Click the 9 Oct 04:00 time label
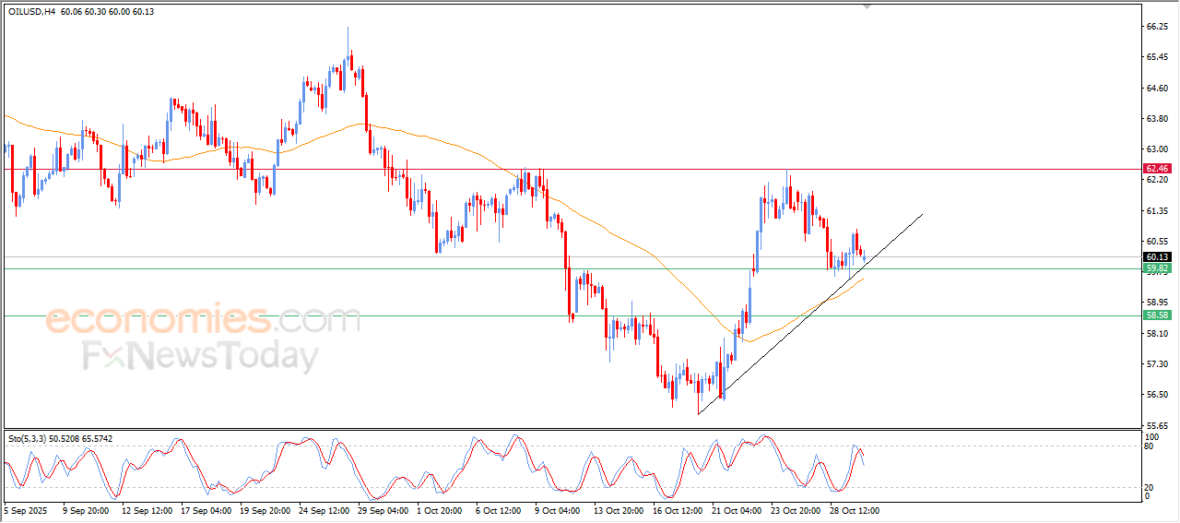Screen dimensions: 1180x523 point(558,509)
